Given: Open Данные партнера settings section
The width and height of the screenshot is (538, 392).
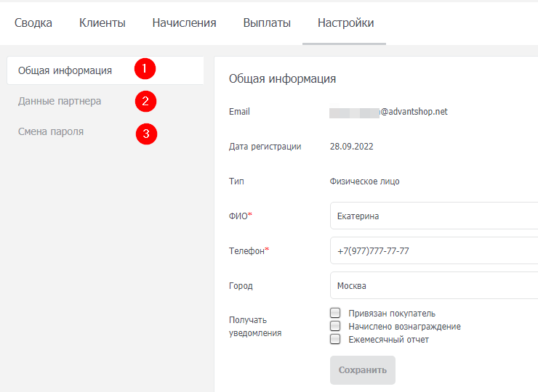Looking at the screenshot, I should (x=60, y=101).
